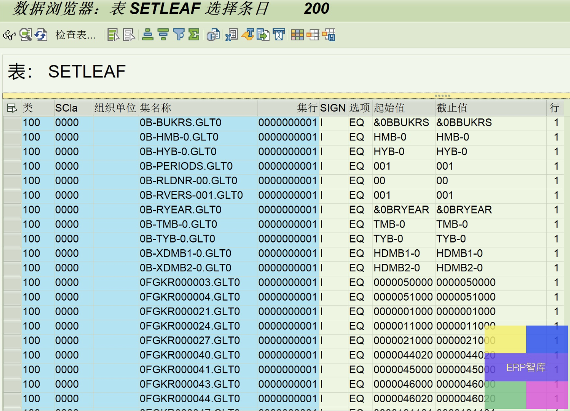Click the 起始值 column header

[389, 108]
